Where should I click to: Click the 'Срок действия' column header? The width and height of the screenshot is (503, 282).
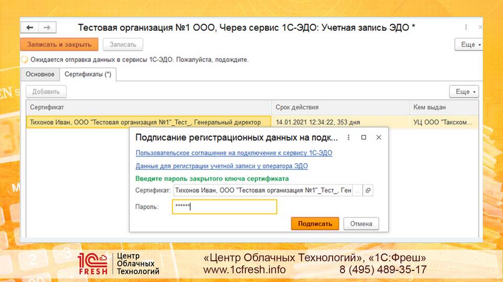click(297, 108)
